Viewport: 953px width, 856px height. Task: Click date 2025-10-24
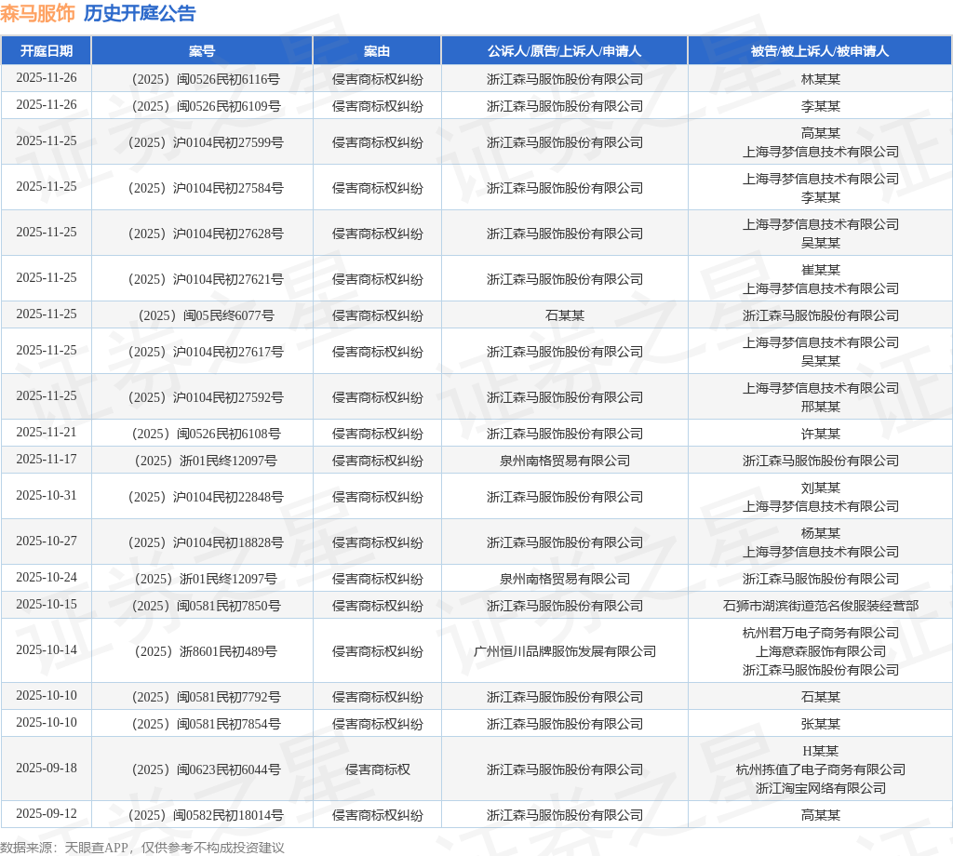coord(47,577)
